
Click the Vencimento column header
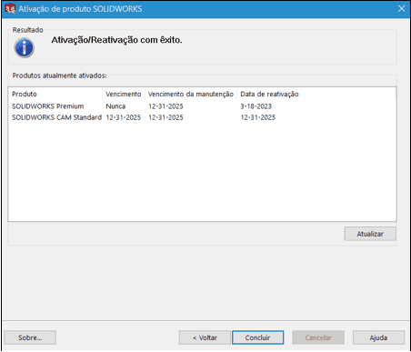click(124, 94)
